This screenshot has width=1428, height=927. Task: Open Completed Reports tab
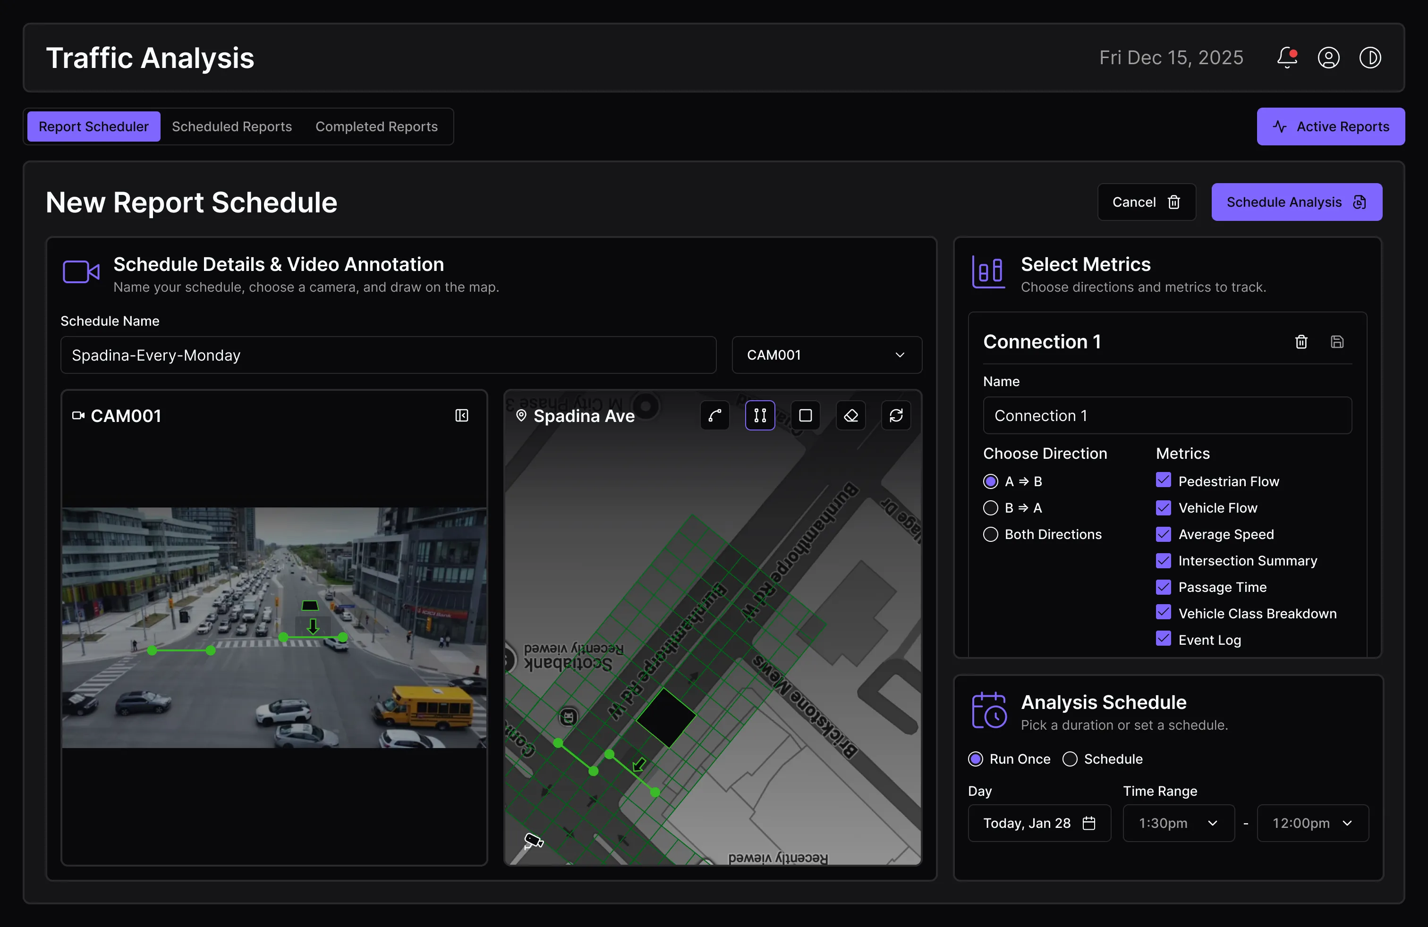coord(376,126)
